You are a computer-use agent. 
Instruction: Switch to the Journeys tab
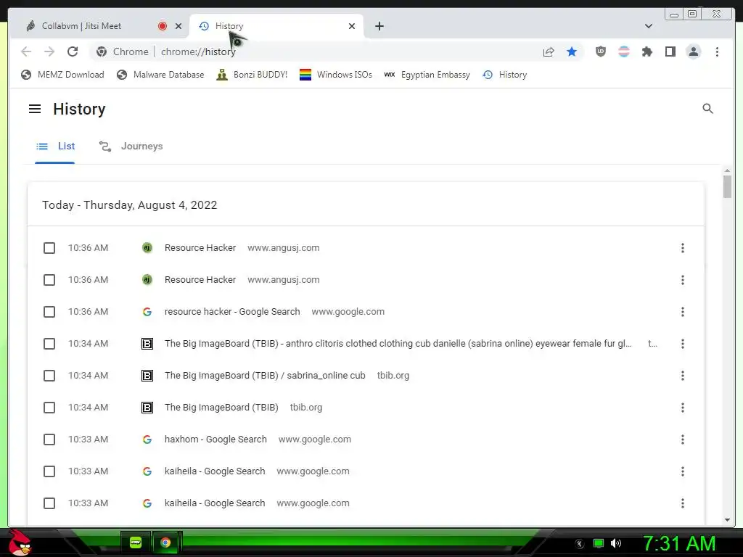(x=131, y=147)
